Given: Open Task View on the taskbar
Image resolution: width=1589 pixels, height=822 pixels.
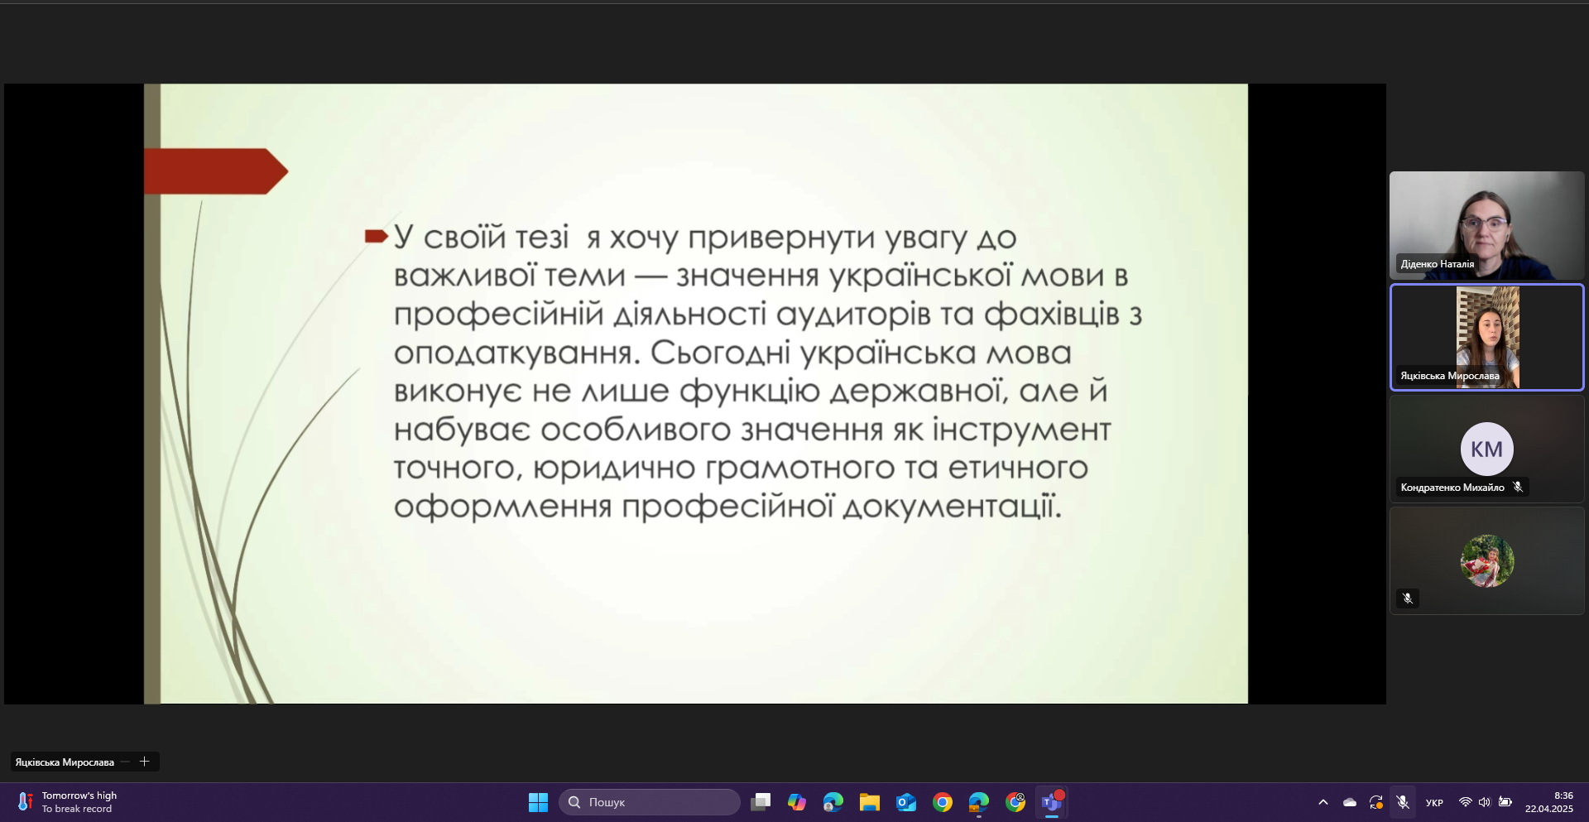Looking at the screenshot, I should [761, 802].
